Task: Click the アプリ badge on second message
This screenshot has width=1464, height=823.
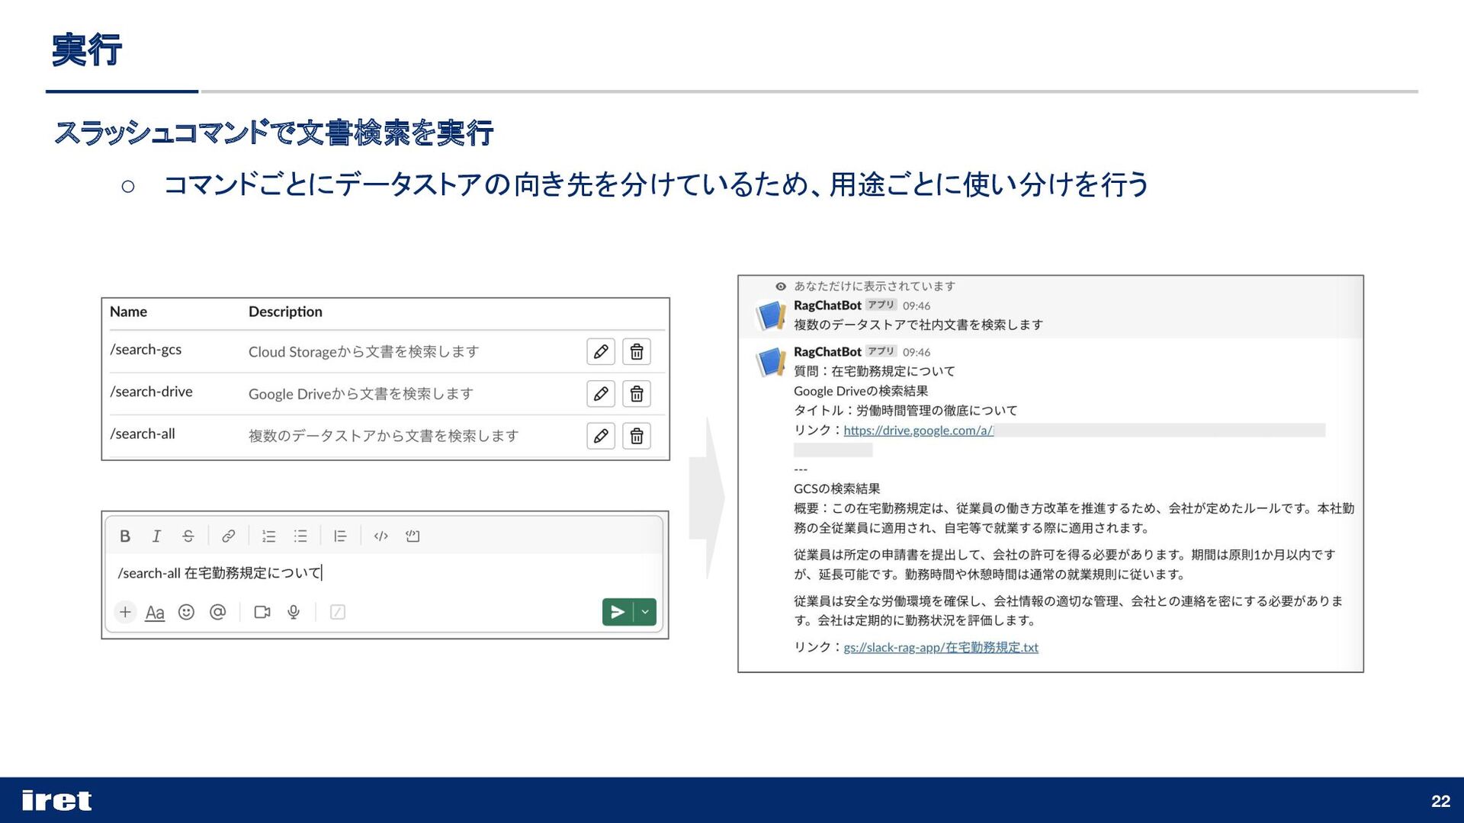Action: pyautogui.click(x=881, y=351)
